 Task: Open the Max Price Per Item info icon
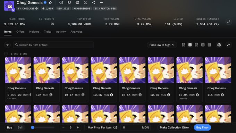point(115,127)
